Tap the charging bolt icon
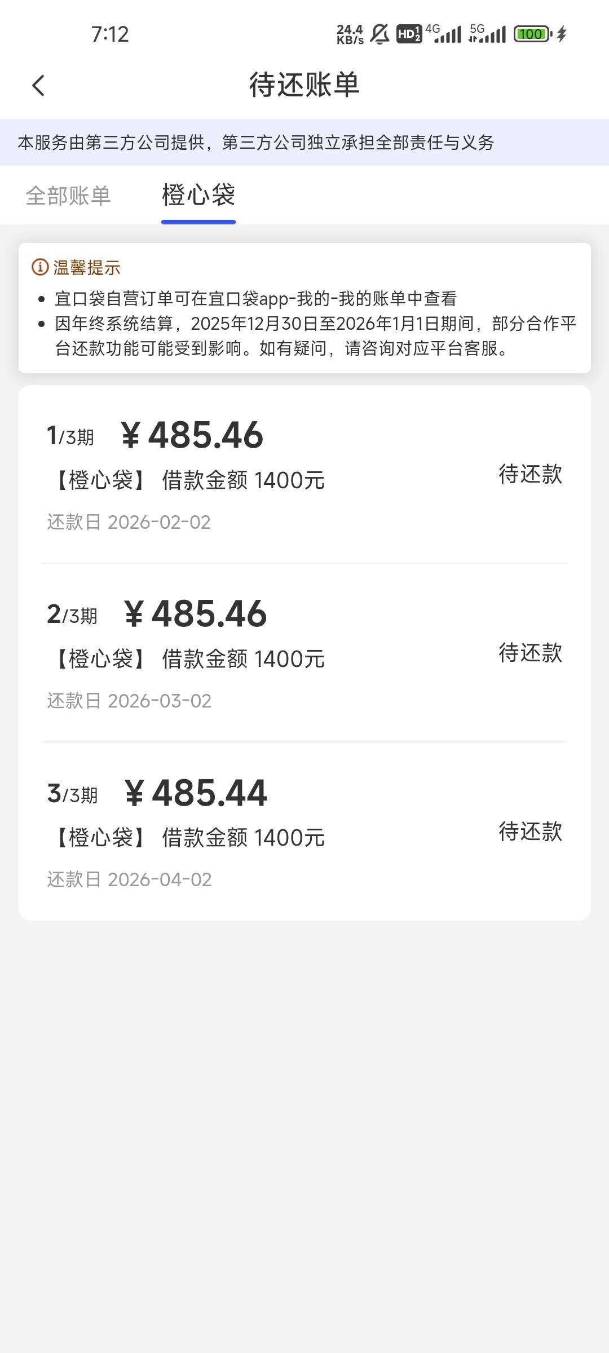Image resolution: width=609 pixels, height=1353 pixels. [562, 34]
